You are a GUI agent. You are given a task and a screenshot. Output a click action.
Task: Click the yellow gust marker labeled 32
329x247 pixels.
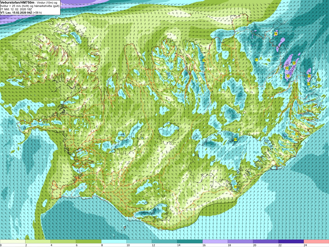(x=287, y=68)
